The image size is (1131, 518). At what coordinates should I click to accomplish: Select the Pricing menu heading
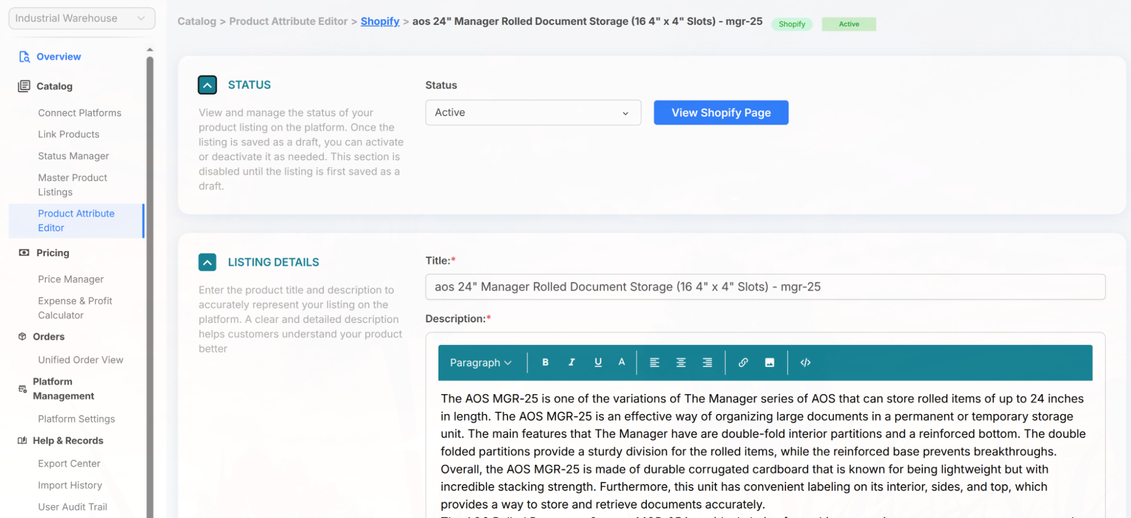pos(53,253)
